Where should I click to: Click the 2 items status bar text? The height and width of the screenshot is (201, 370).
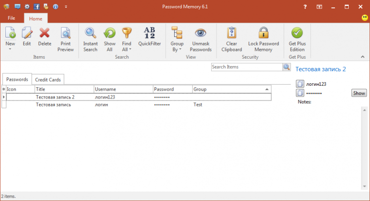pos(8,196)
